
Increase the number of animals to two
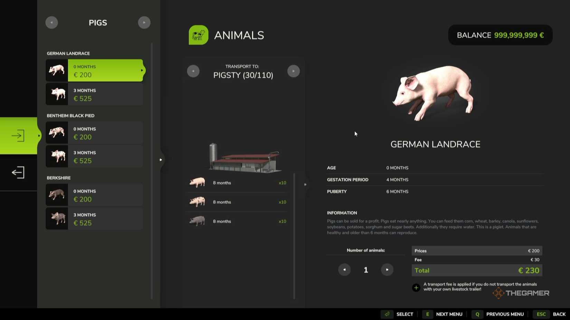[387, 270]
